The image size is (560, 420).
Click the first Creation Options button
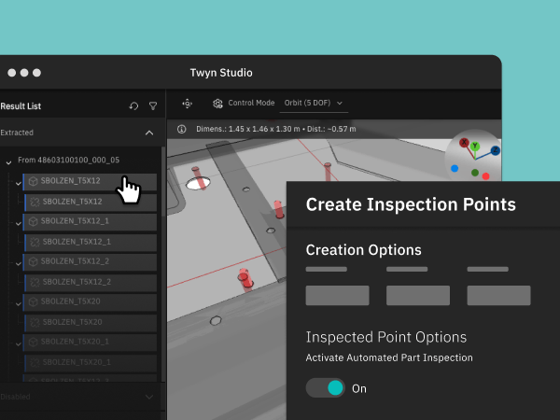(x=337, y=296)
